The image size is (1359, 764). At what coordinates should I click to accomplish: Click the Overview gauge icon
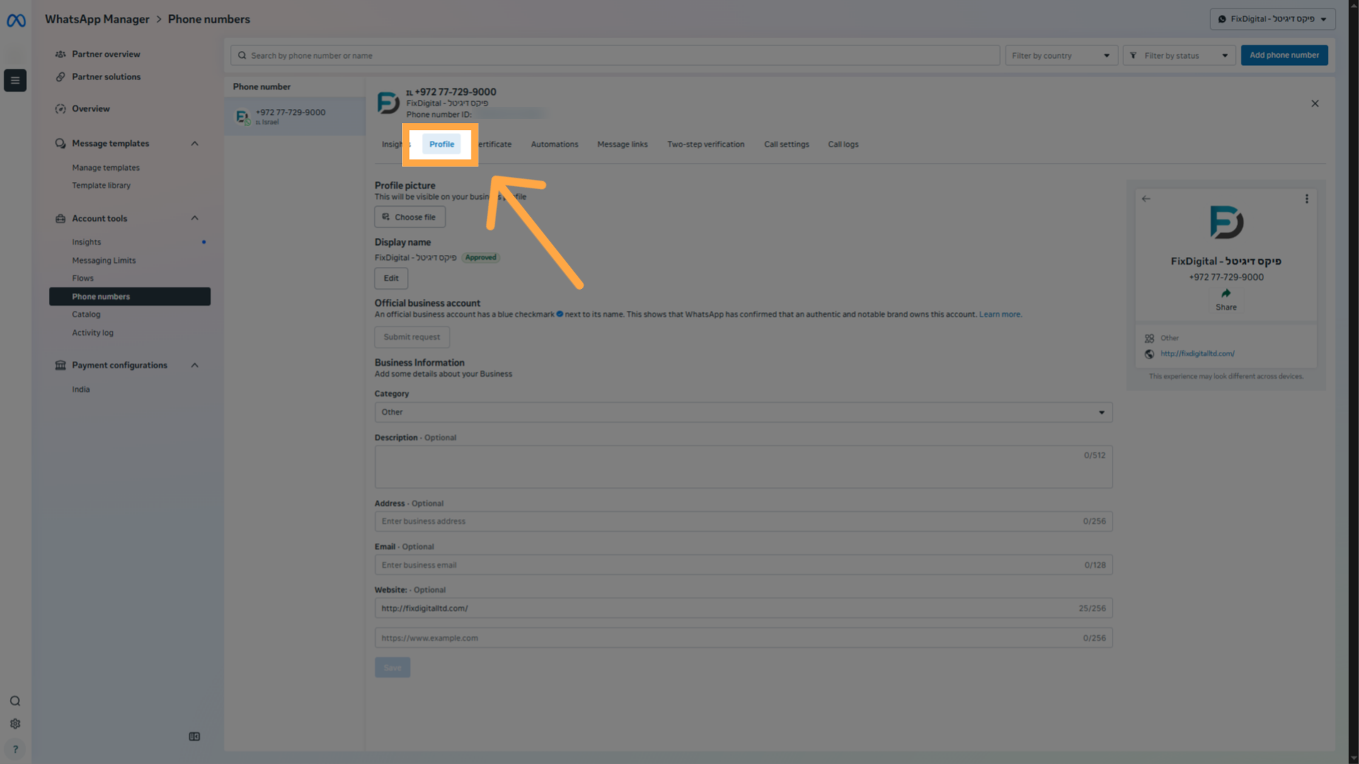(x=61, y=108)
